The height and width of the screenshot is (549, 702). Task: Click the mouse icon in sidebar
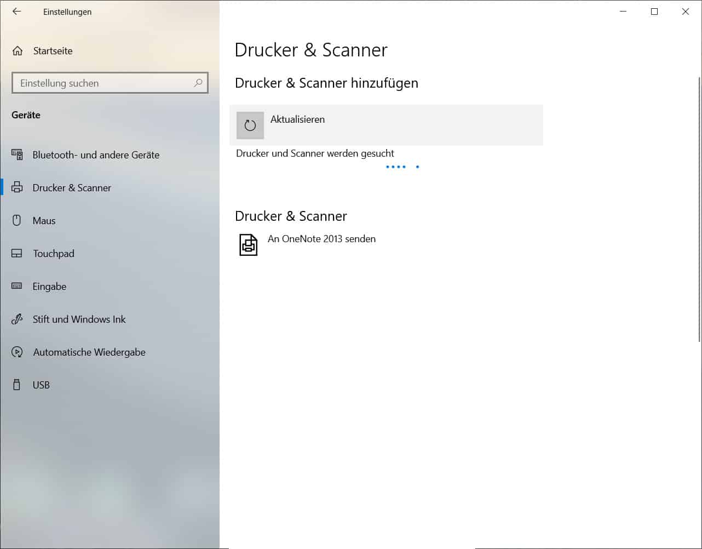17,220
